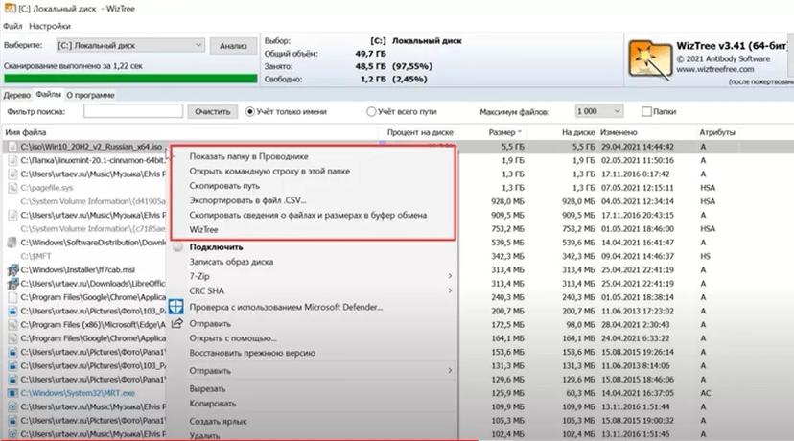This screenshot has width=794, height=441.
Task: Click the 'WizTree' context menu entry
Action: coord(203,229)
